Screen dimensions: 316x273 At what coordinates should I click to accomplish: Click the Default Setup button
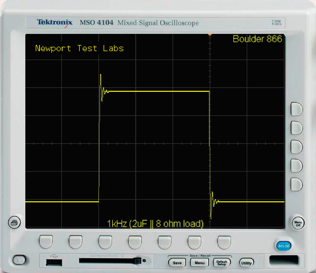tap(222, 263)
